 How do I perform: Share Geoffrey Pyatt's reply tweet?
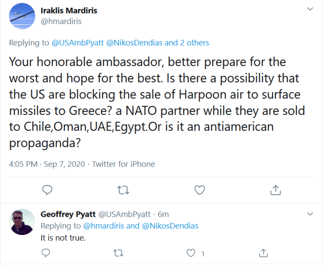point(265,253)
